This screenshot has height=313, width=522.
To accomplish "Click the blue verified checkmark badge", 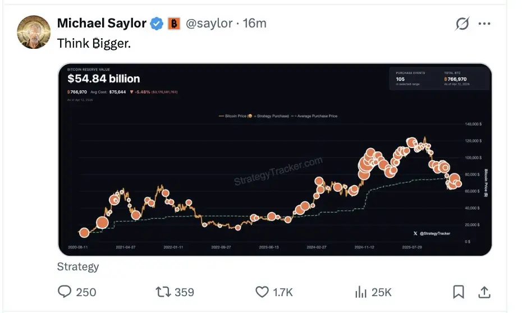I will [157, 24].
